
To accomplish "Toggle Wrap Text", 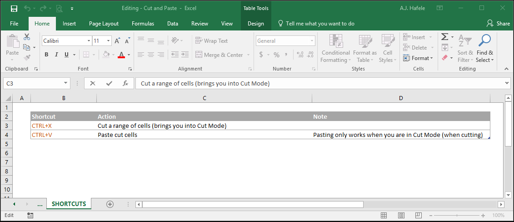I will pos(211,40).
